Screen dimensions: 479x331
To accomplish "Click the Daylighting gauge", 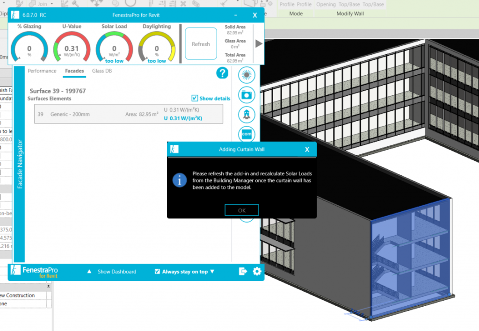I will coord(157,46).
